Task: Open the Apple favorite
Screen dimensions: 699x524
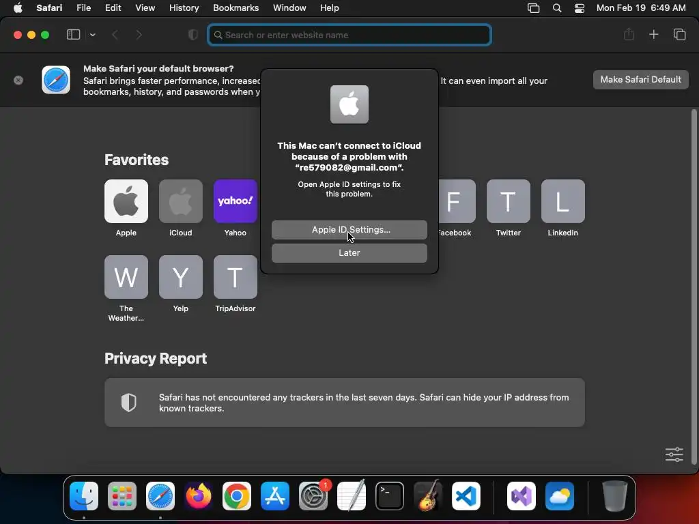Action: [x=126, y=201]
